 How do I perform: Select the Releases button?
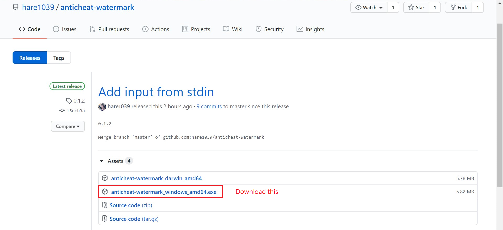[x=30, y=58]
